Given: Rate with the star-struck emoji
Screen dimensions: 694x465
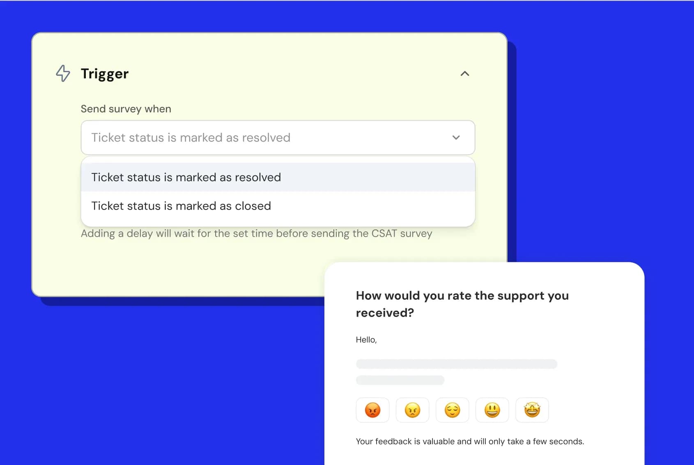Looking at the screenshot, I should click(x=532, y=410).
